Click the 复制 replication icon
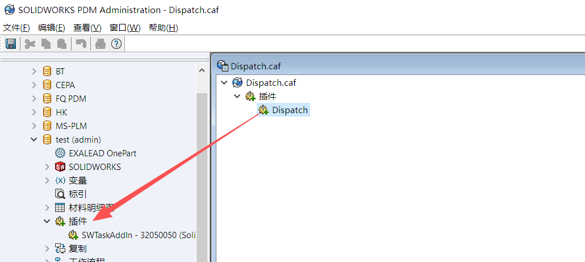 point(60,248)
